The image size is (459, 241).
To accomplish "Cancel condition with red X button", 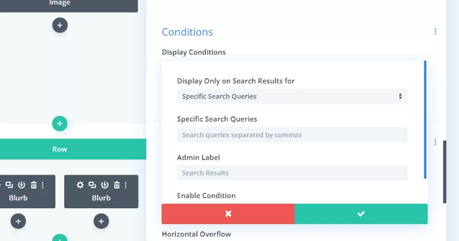I will click(x=228, y=214).
